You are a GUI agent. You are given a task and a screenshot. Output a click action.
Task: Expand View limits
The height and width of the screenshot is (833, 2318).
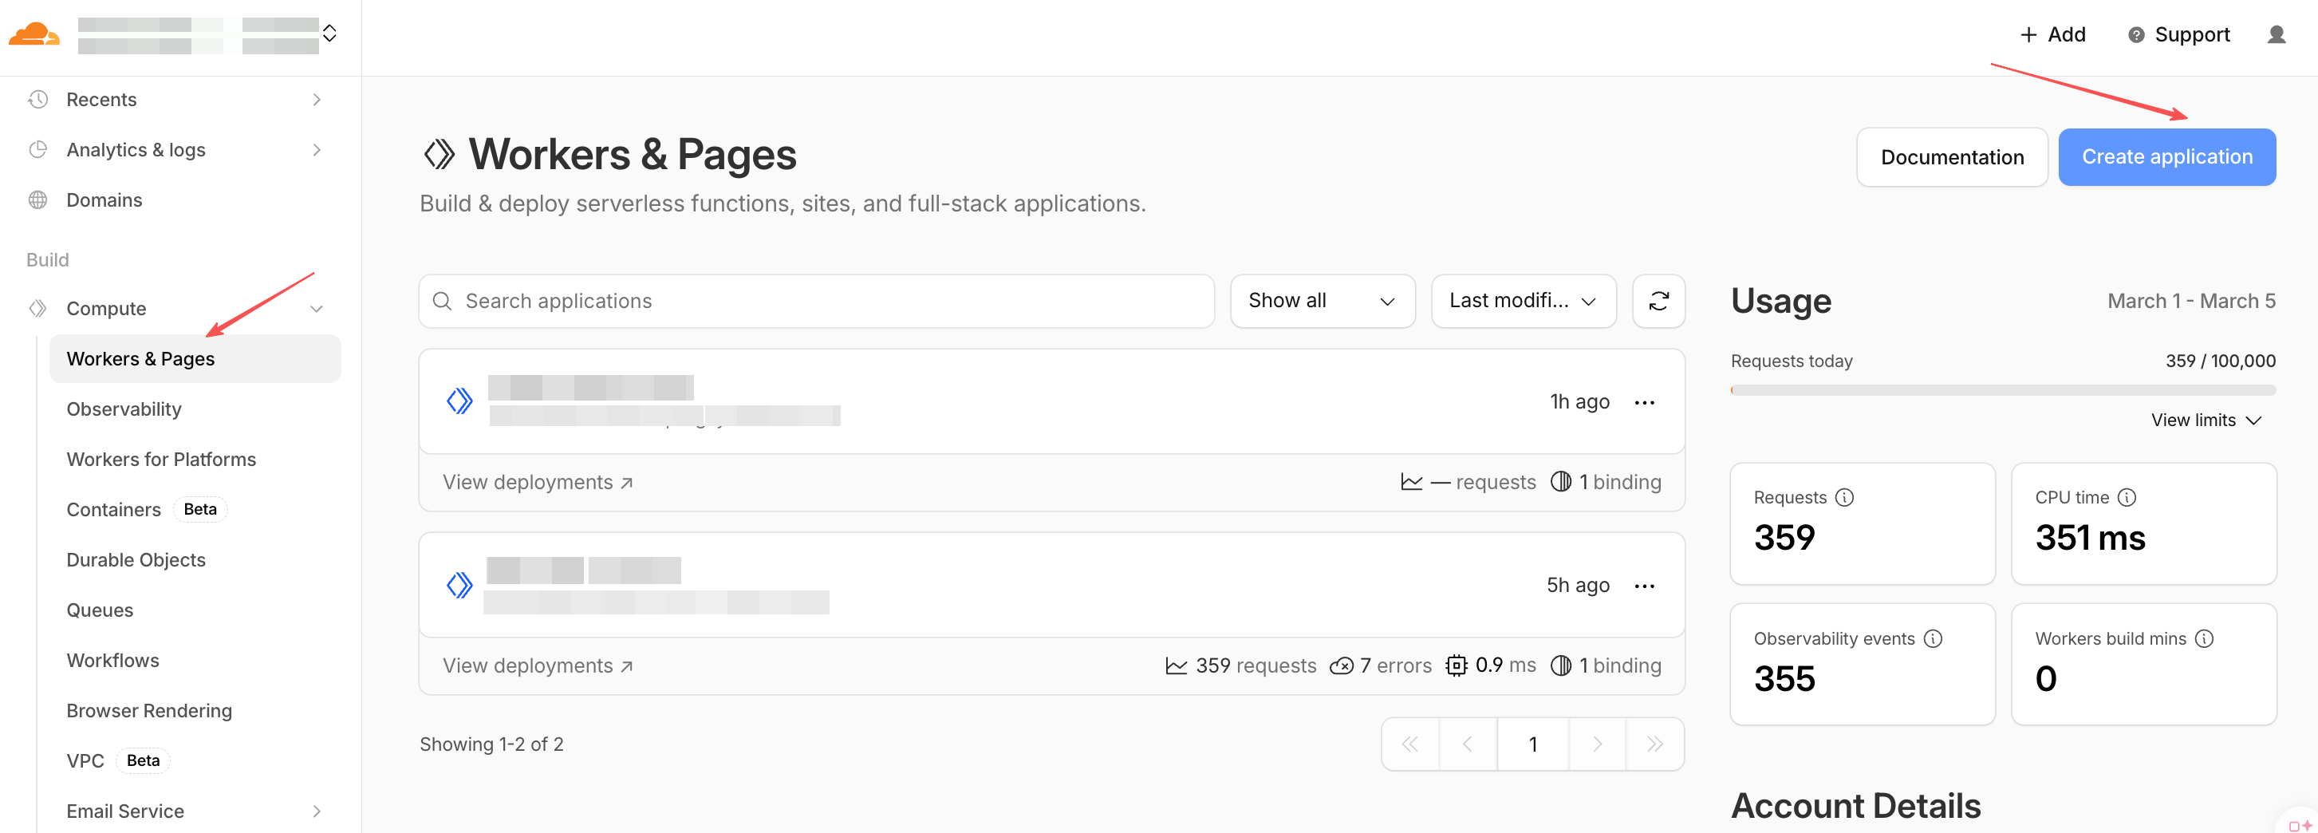tap(2206, 420)
